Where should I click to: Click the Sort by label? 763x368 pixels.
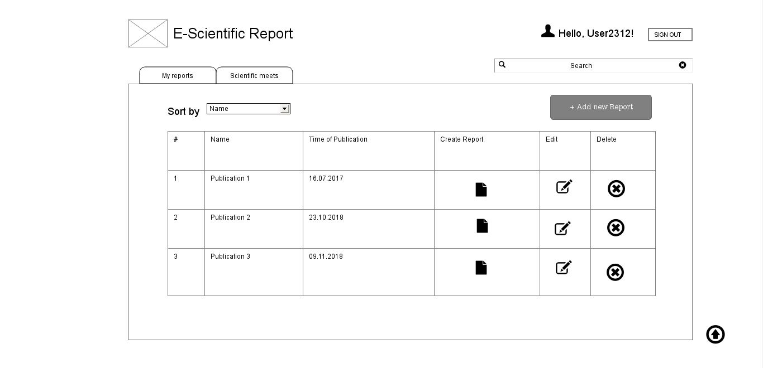click(183, 112)
